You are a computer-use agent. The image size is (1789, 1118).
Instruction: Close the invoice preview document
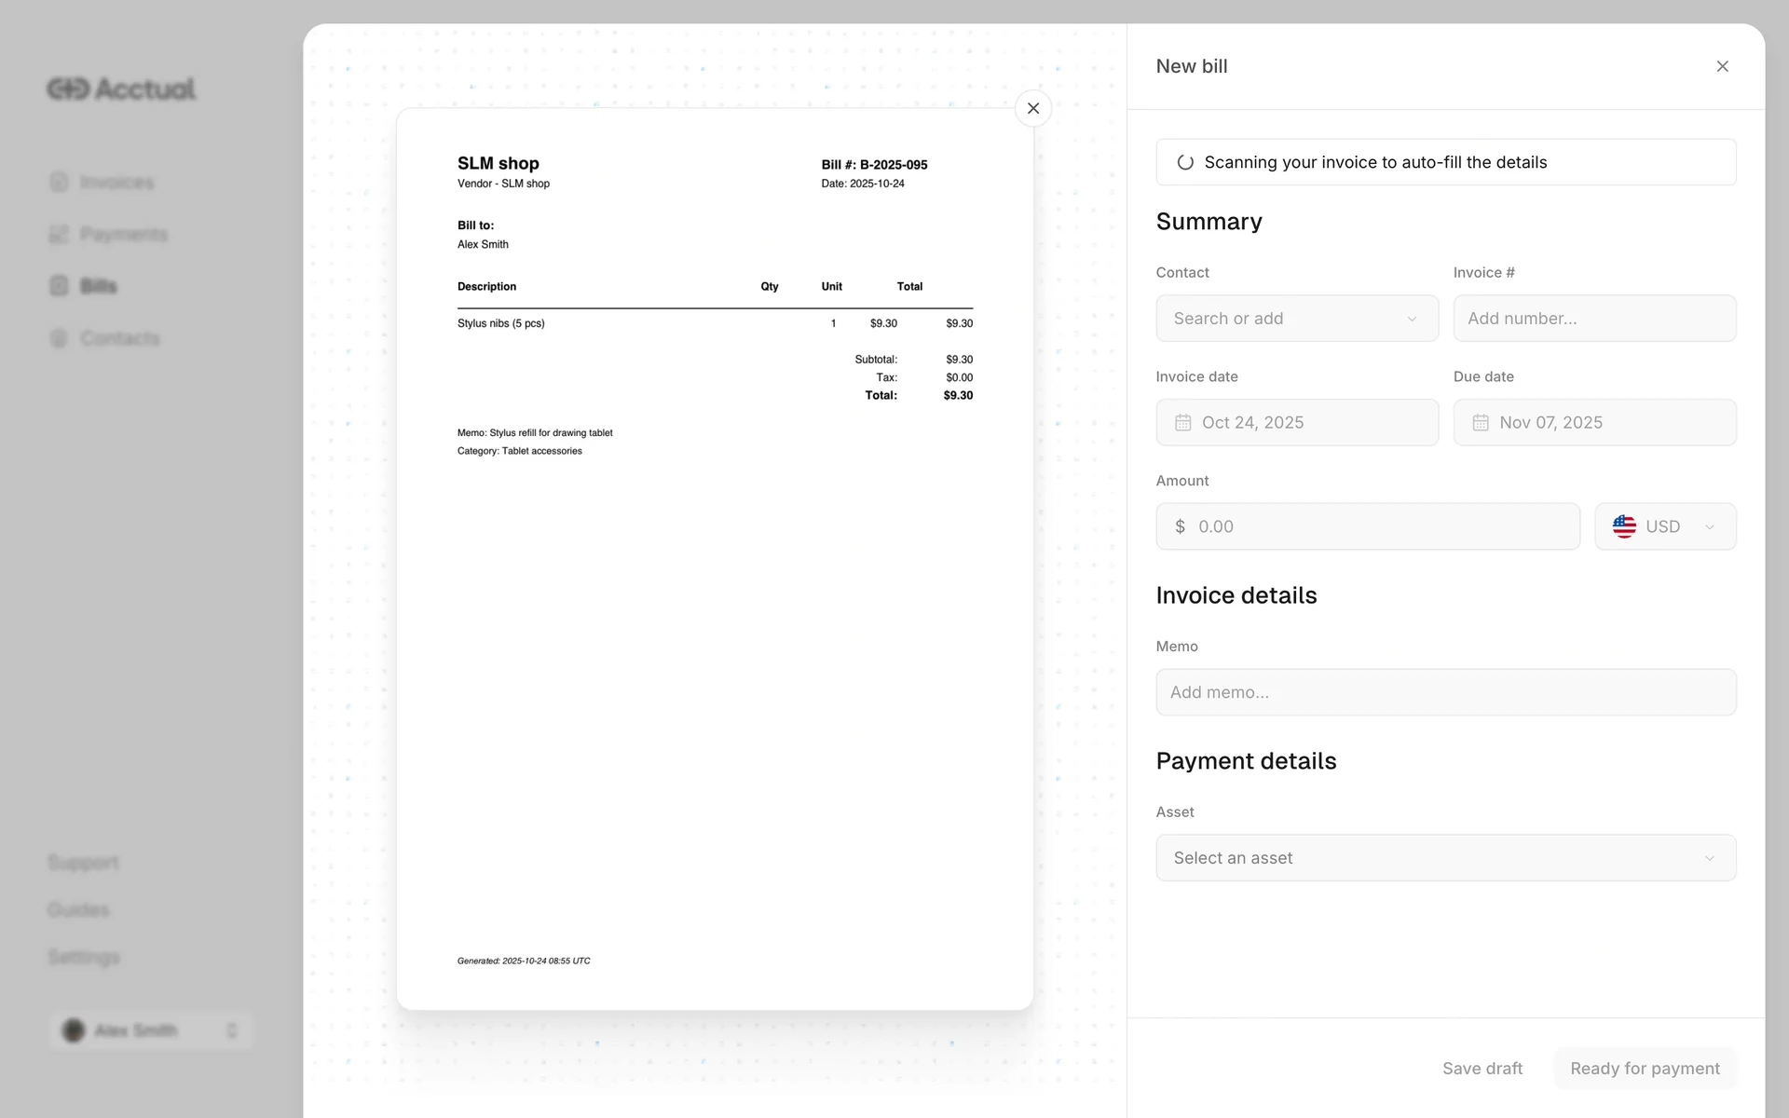(1032, 108)
